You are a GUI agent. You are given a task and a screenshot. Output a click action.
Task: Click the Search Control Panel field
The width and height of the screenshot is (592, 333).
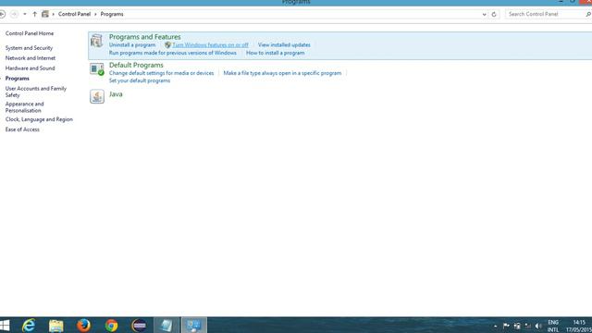pyautogui.click(x=545, y=14)
